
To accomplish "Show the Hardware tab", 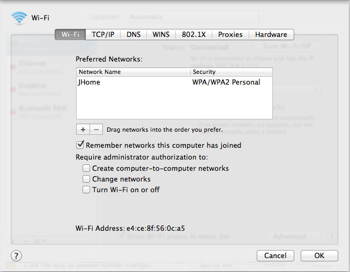I will (271, 35).
